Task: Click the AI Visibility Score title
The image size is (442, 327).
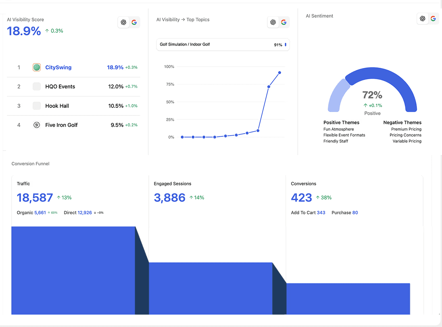Action: click(25, 19)
